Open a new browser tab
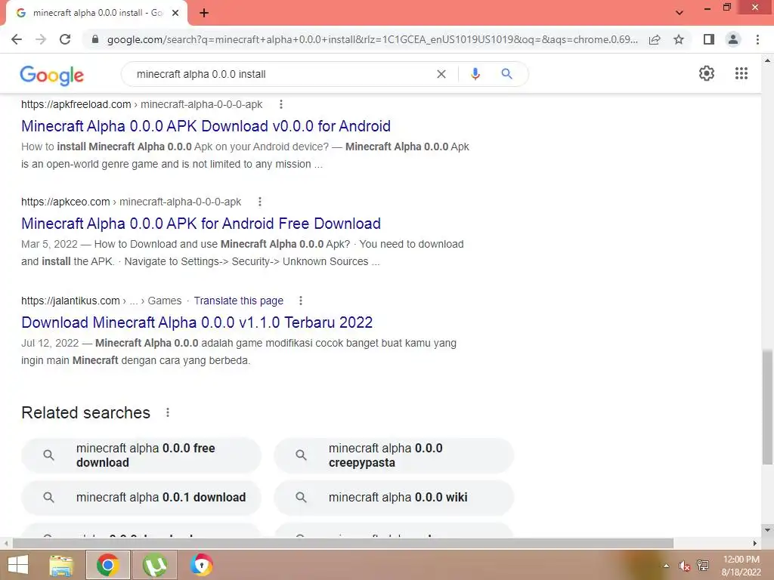This screenshot has height=580, width=774. click(x=204, y=13)
